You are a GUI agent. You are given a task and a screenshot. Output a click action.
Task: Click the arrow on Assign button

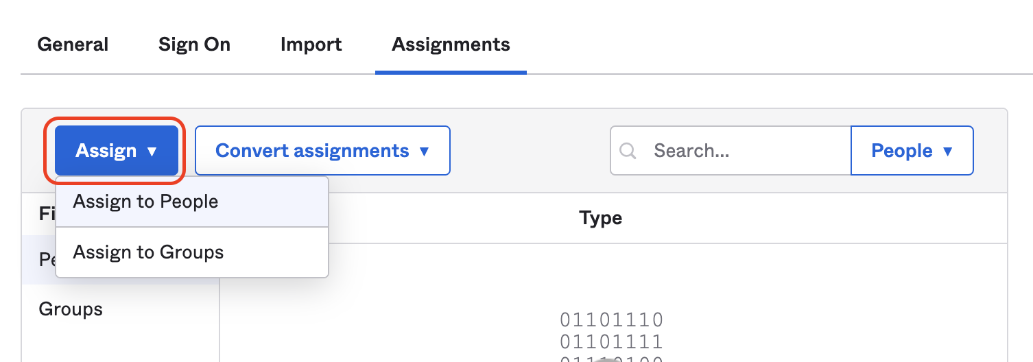[x=153, y=152]
